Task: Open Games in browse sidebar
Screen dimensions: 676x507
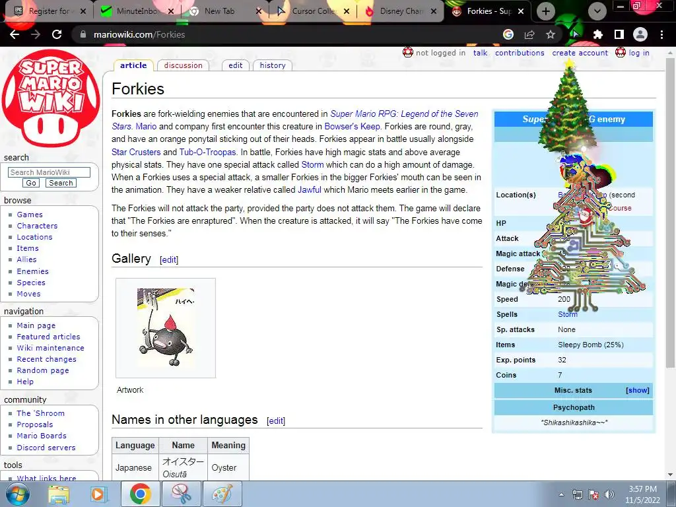Action: coord(30,215)
